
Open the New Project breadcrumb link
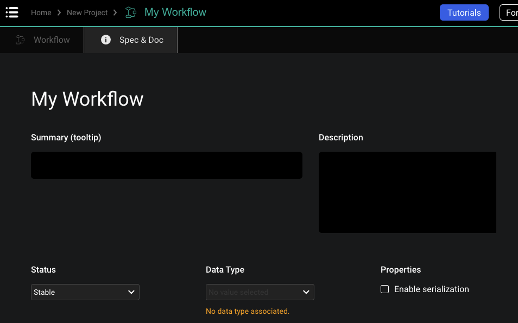point(87,12)
